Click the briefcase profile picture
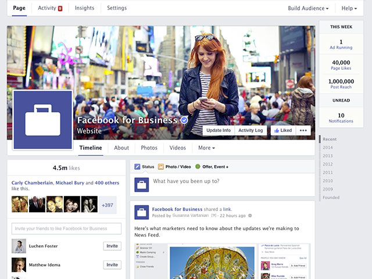Viewport: 372px width, 279px height. click(42, 120)
